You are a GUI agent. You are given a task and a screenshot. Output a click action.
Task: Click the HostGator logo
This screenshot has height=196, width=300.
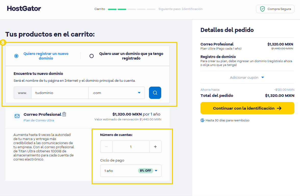pyautogui.click(x=24, y=8)
